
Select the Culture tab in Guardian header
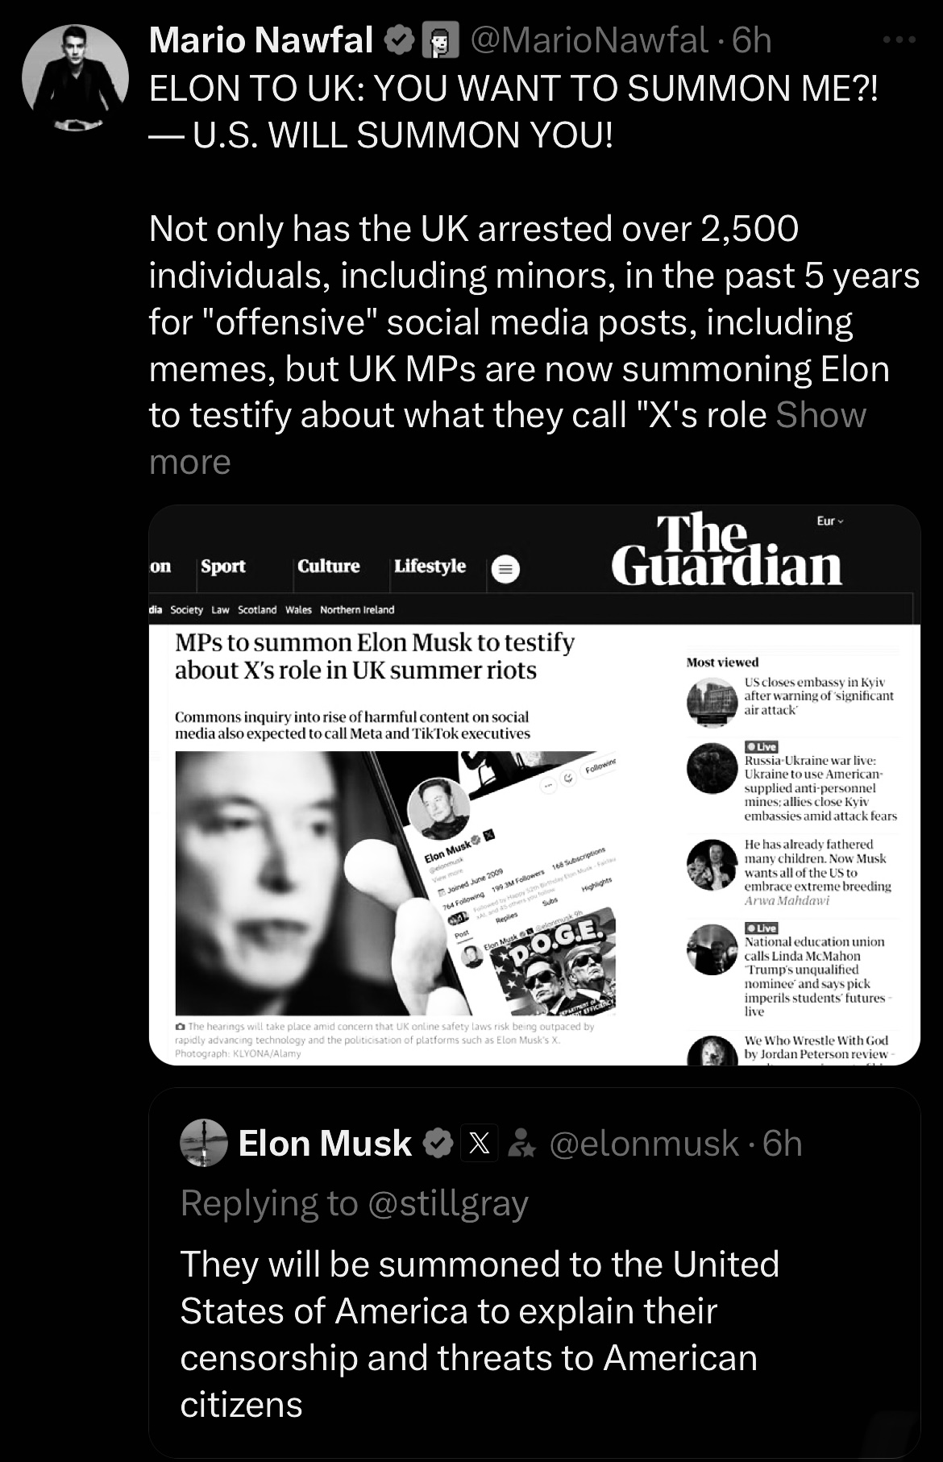(x=328, y=566)
